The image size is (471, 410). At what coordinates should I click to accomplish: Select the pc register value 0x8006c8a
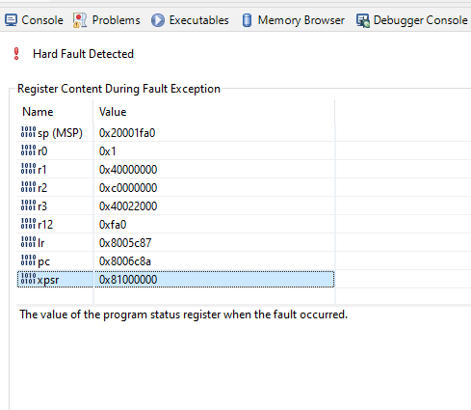[125, 261]
